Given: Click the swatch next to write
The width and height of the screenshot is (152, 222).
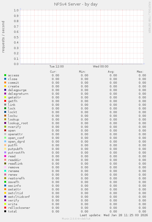Looking at the screenshot, I should coord(5,204).
